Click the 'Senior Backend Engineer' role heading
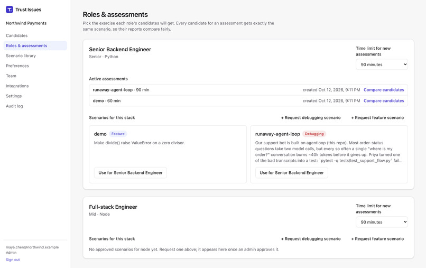Screen dimensions: 426x268 (120, 50)
